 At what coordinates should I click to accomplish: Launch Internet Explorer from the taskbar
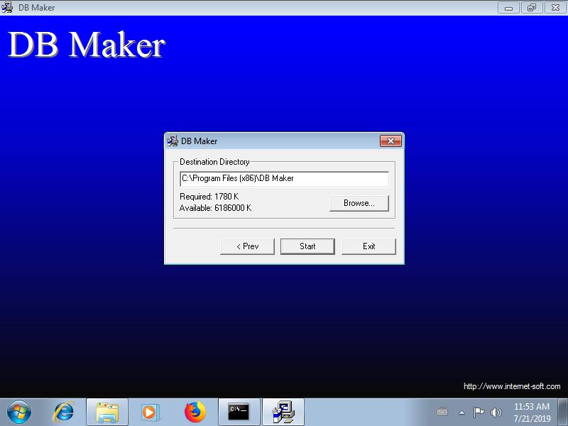64,412
